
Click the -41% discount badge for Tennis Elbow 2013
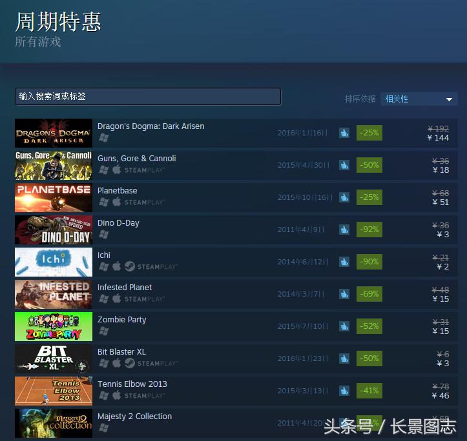coord(369,391)
